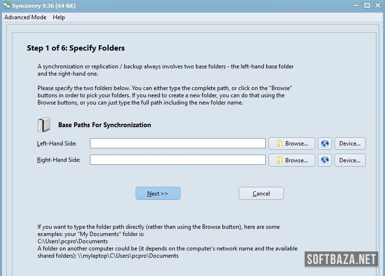This screenshot has height=276, width=385.
Task: Click the Left-Hand Side path input field
Action: point(178,144)
